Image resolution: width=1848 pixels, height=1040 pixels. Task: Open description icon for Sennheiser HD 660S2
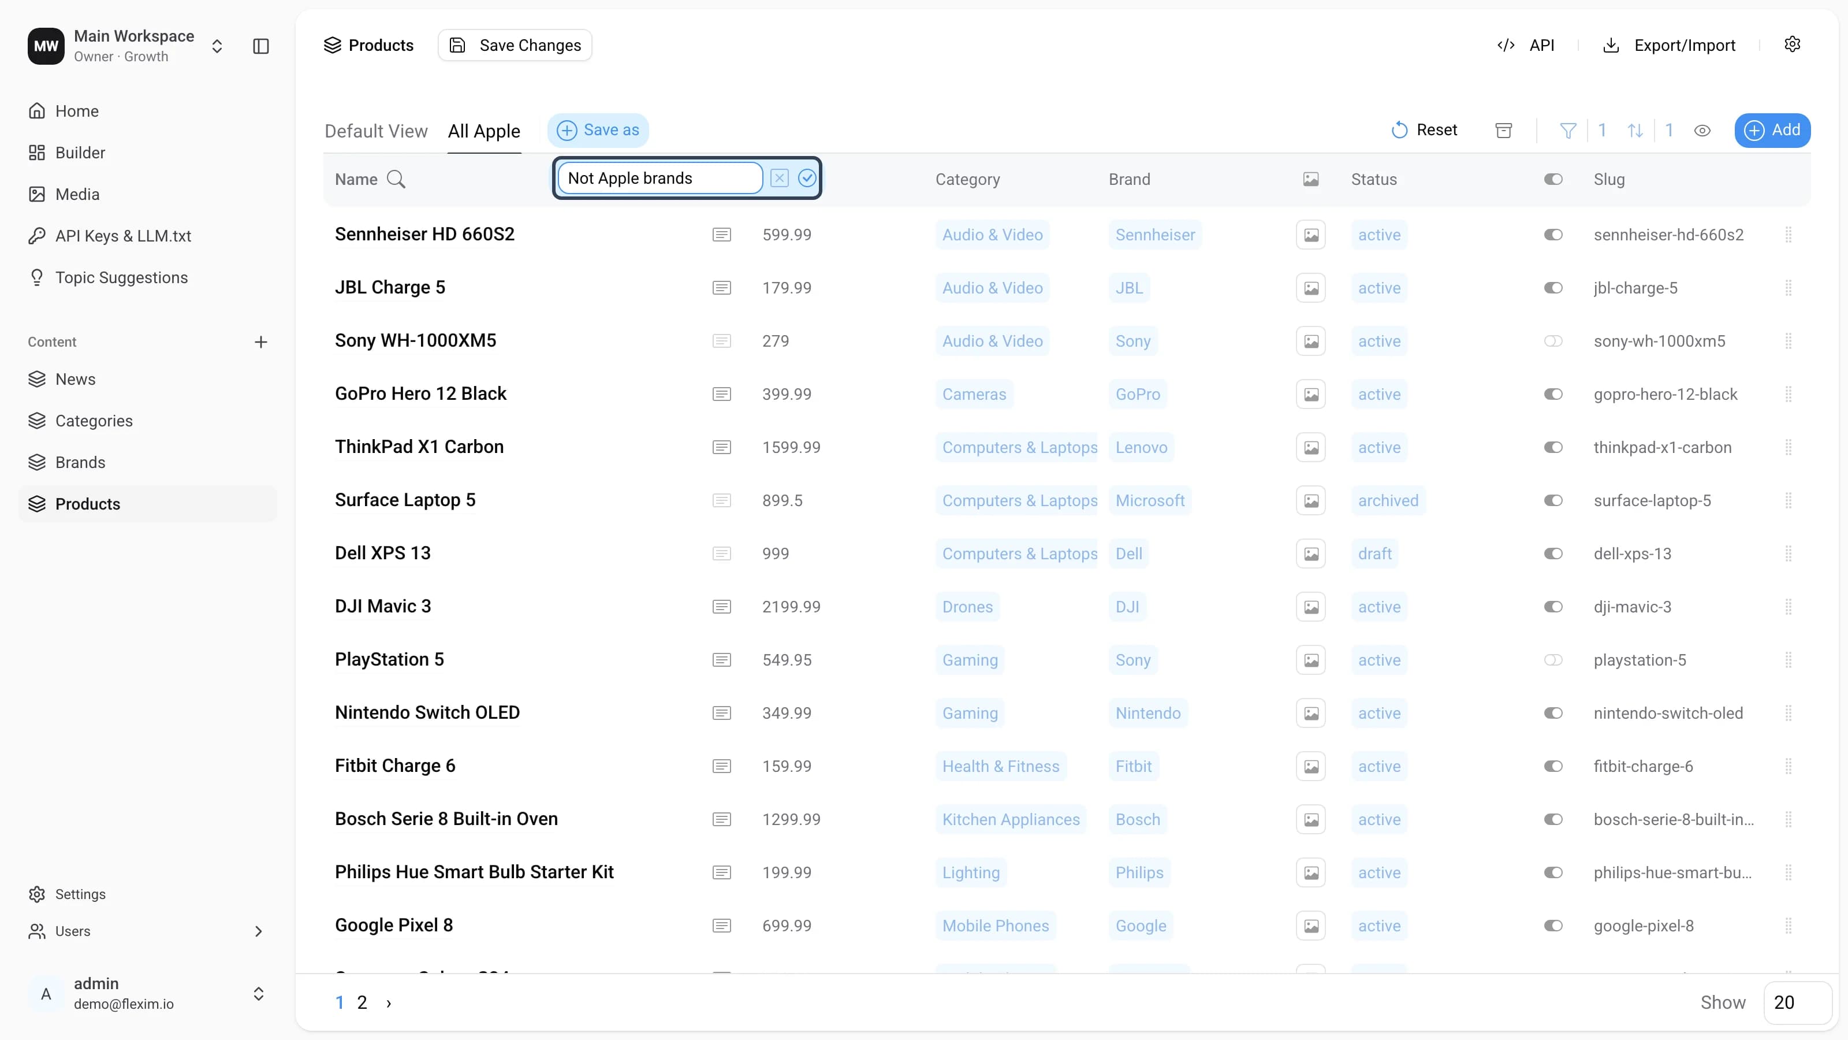[x=722, y=235]
